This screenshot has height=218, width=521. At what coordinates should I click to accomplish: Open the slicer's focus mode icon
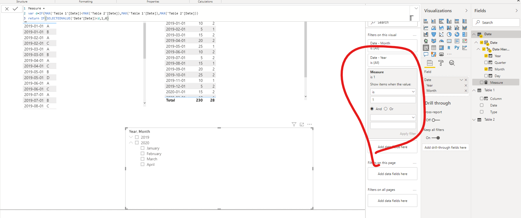302,124
